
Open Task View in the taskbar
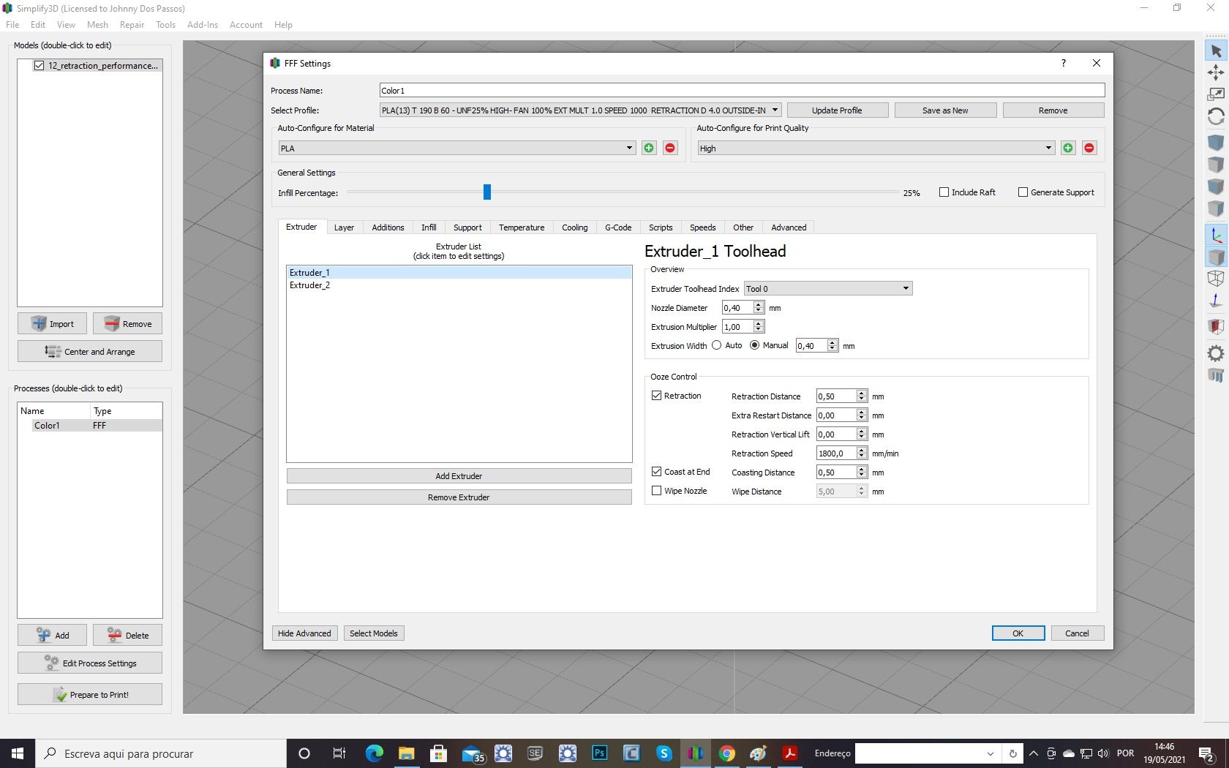(339, 753)
